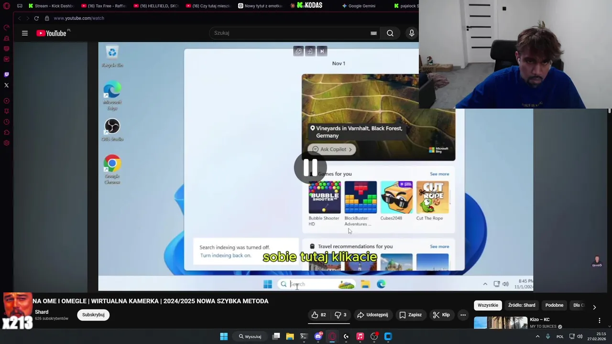
Task: Select the Podobne filter chip
Action: coord(554,305)
